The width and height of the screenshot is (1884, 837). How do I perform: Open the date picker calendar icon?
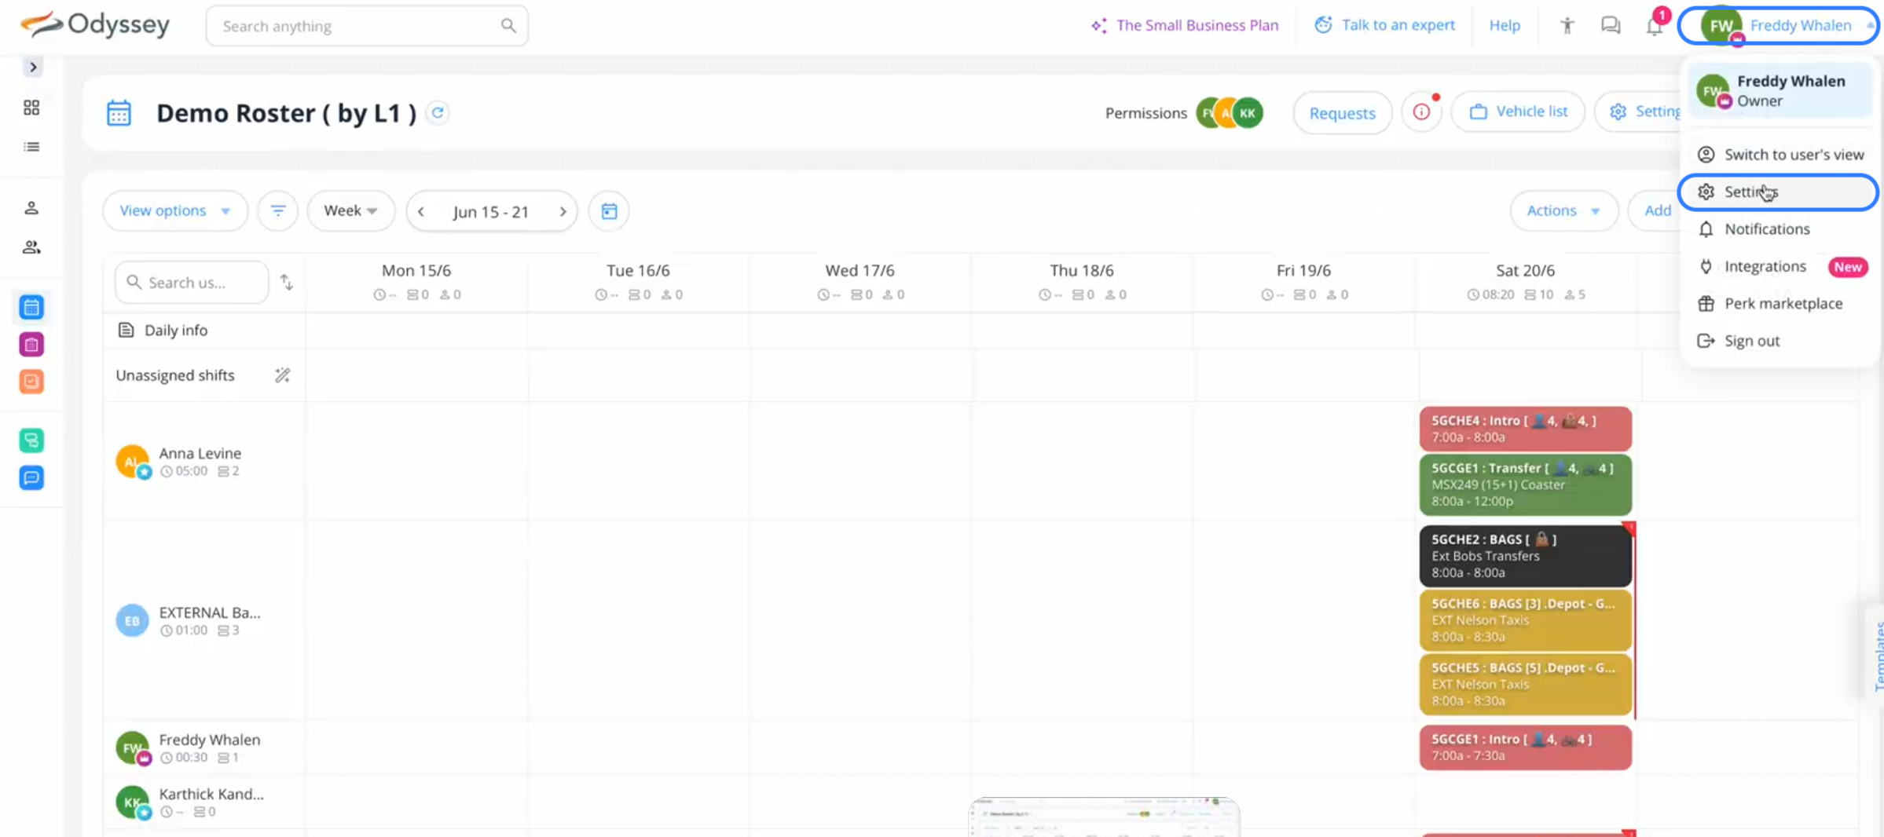click(x=609, y=211)
